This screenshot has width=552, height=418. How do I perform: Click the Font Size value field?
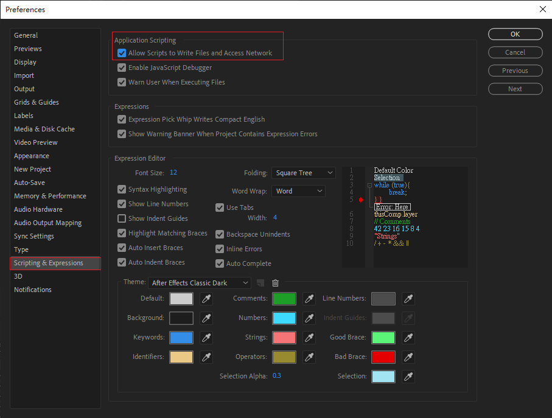point(173,173)
